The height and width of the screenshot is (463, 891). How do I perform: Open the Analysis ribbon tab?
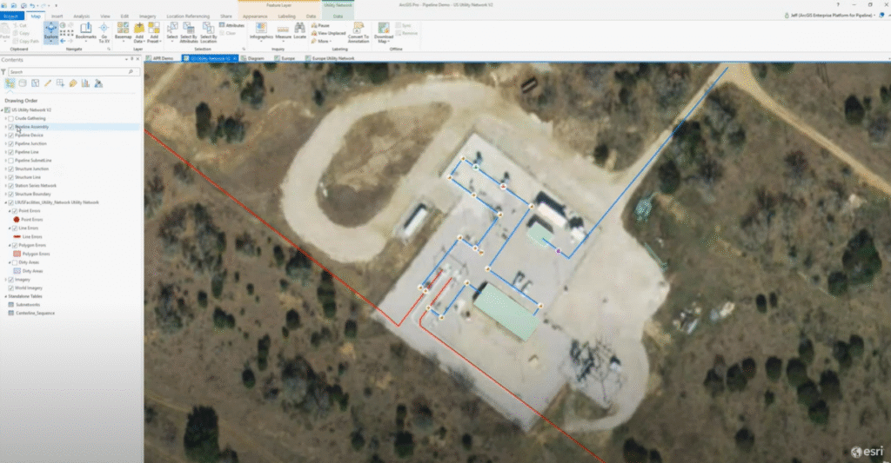point(81,17)
